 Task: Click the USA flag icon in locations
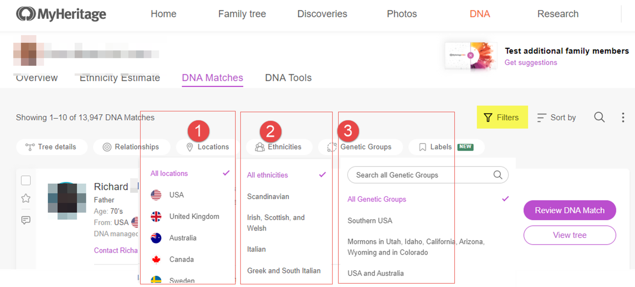point(156,195)
